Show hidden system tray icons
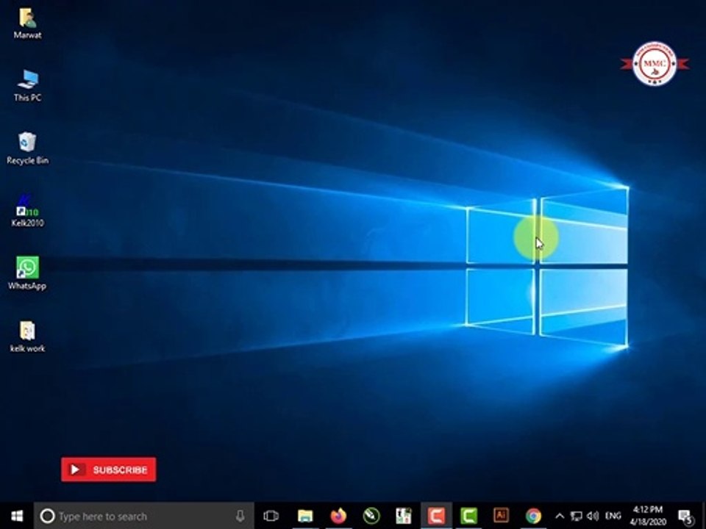Viewport: 706px width, 529px height. (560, 516)
